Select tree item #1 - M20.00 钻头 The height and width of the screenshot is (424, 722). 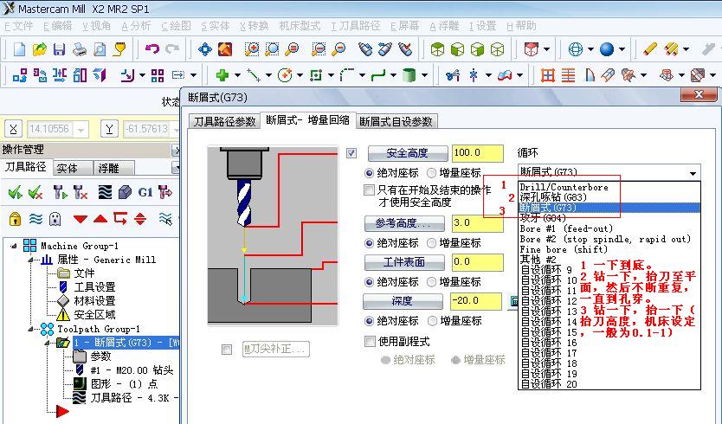coord(132,370)
